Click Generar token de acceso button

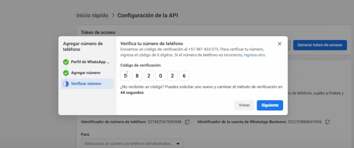(x=320, y=45)
